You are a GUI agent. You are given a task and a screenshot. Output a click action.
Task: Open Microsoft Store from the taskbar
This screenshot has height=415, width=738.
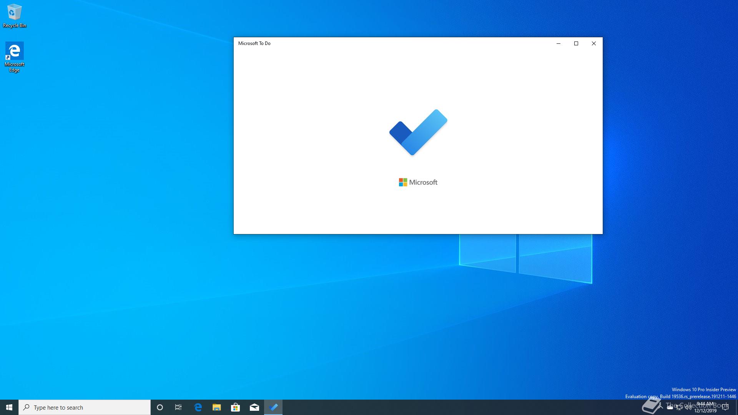[235, 407]
